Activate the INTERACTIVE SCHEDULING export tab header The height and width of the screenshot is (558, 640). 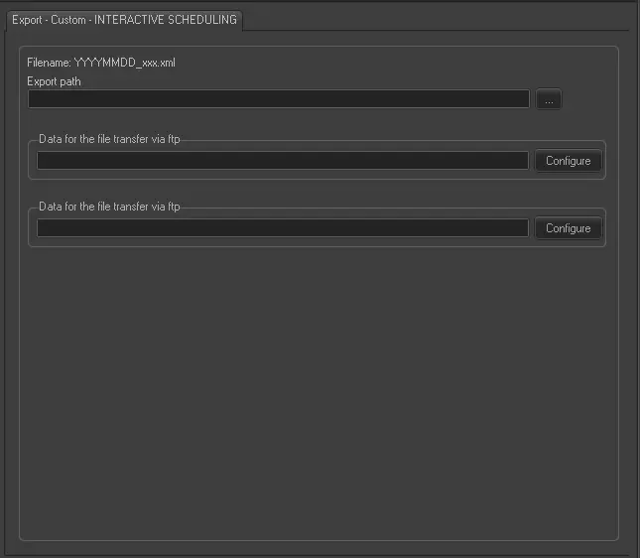pos(124,19)
